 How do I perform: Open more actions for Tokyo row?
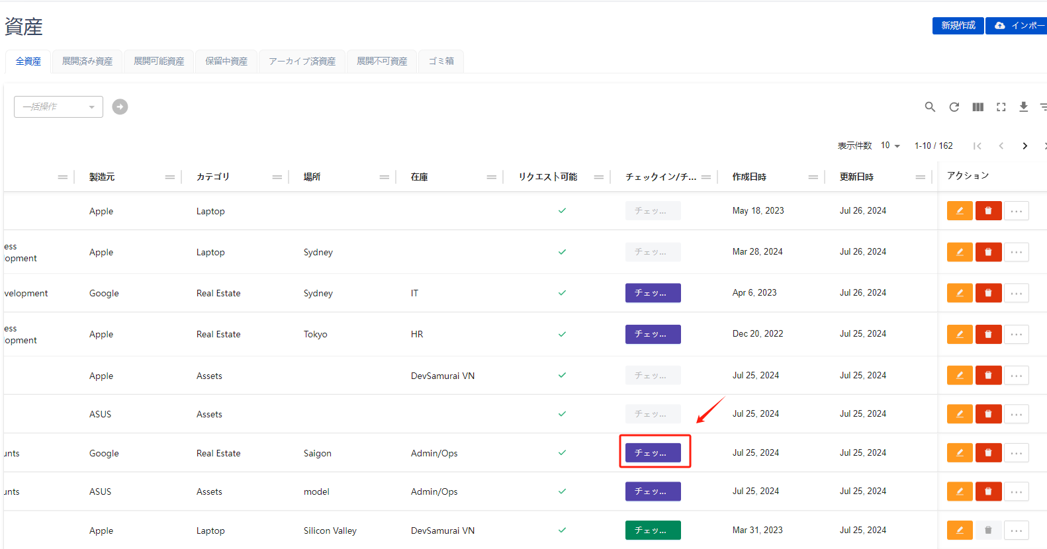[1017, 335]
